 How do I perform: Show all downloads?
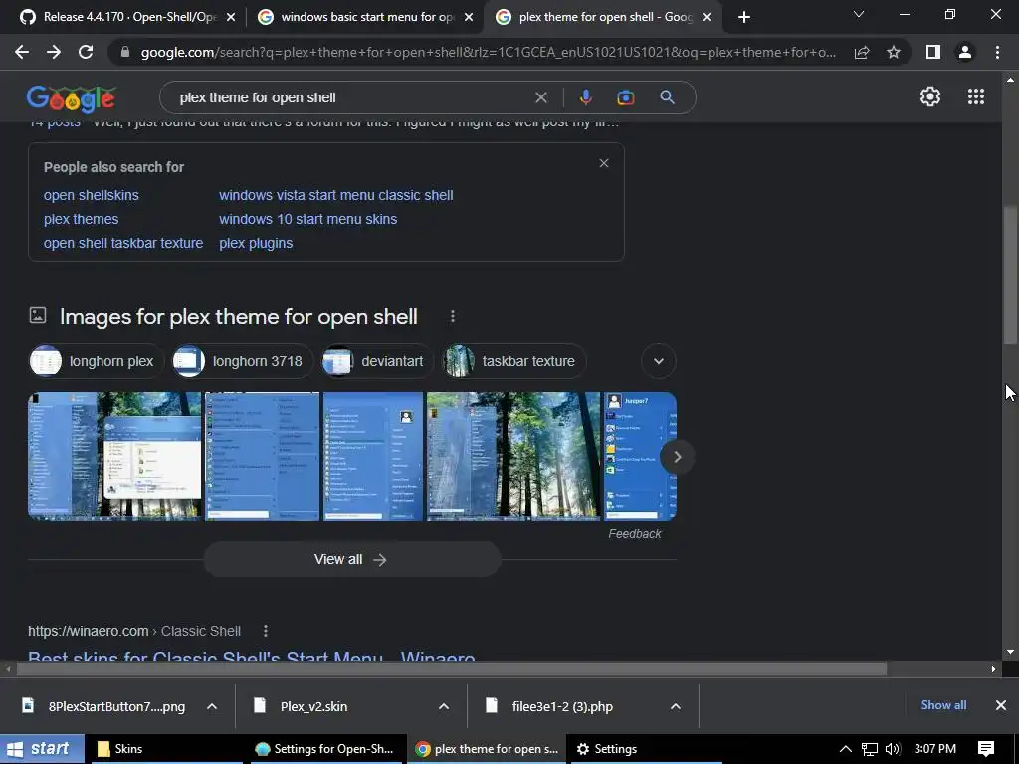pos(943,705)
